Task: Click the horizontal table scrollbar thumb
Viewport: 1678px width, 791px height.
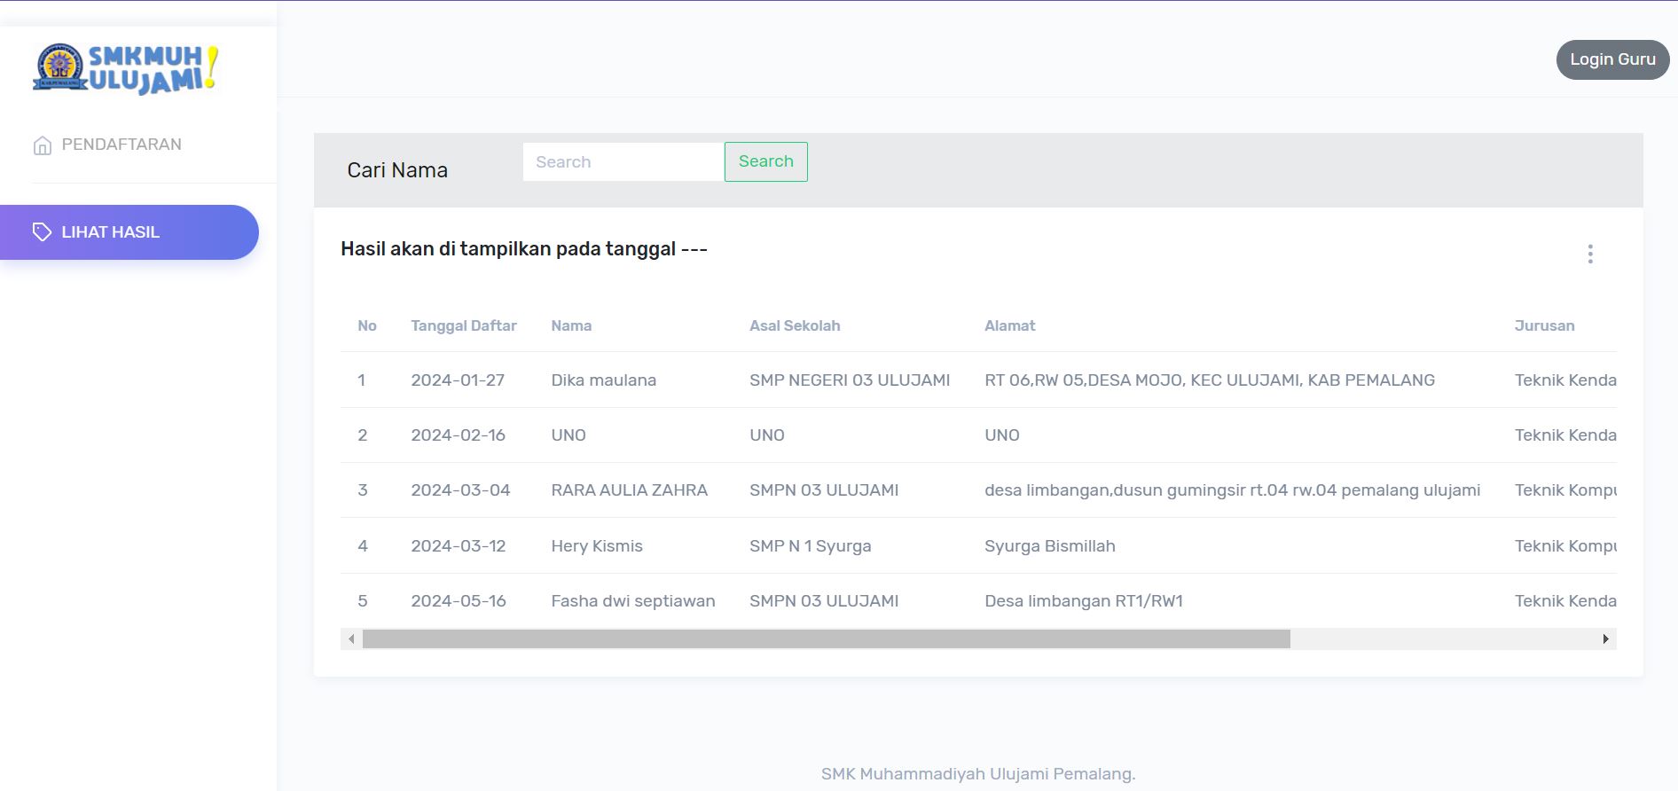Action: coord(826,639)
